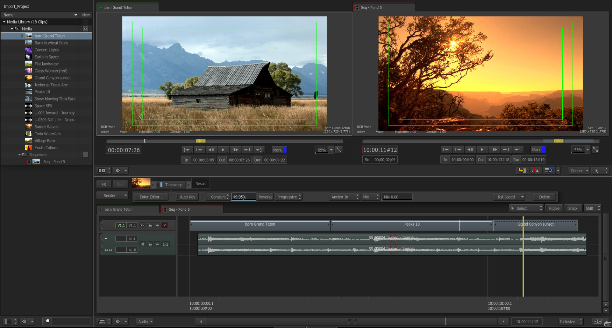Image resolution: width=612 pixels, height=328 pixels.
Task: Click the FX tab
Action: pos(104,184)
